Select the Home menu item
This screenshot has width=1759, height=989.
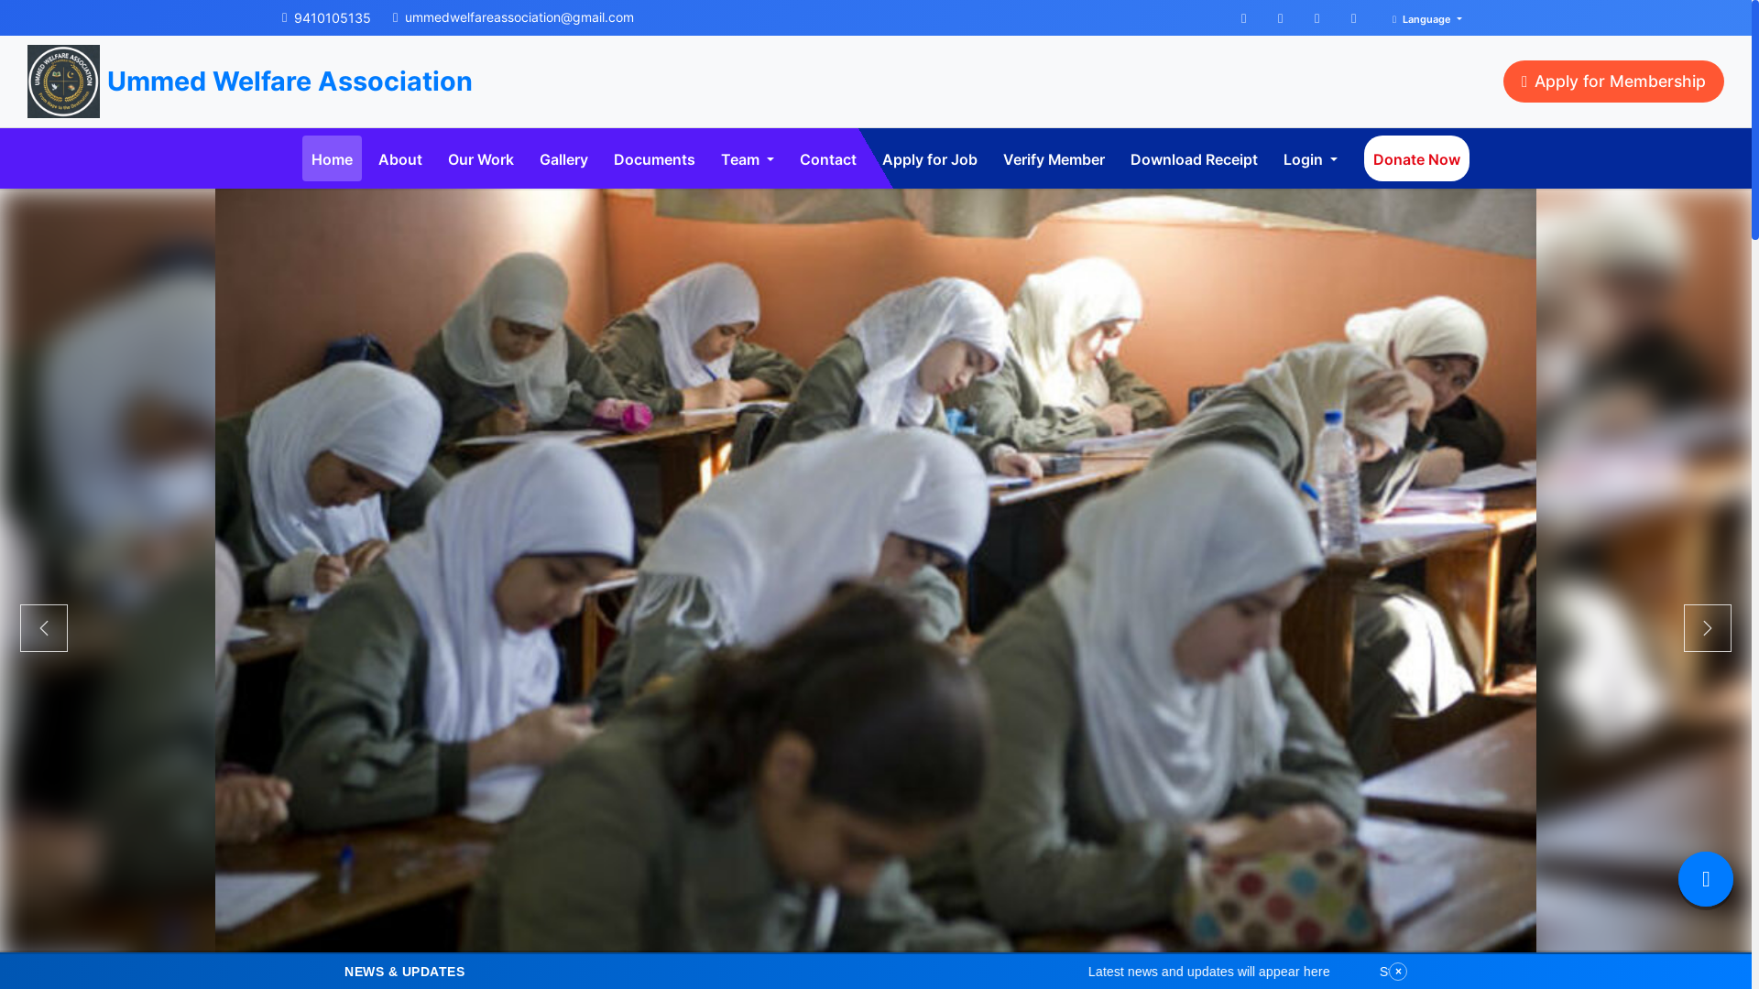click(332, 159)
